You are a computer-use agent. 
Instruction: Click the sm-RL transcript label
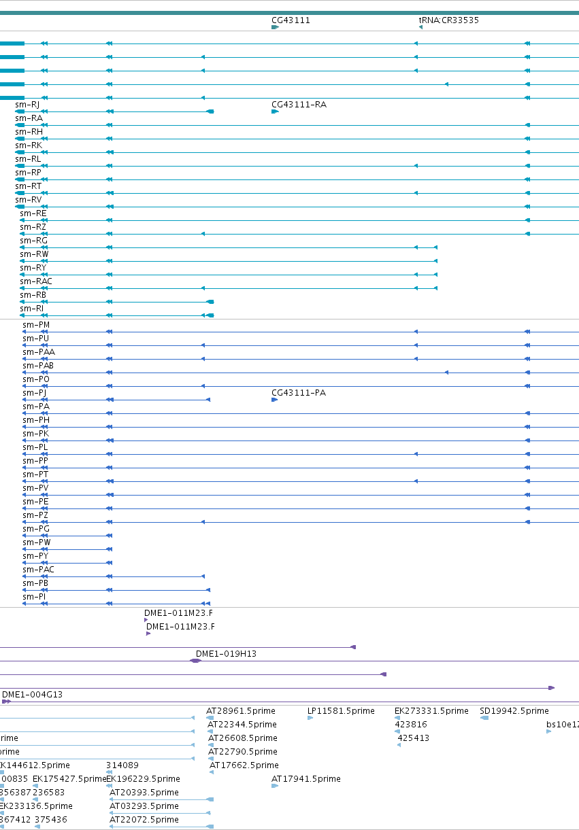(28, 159)
